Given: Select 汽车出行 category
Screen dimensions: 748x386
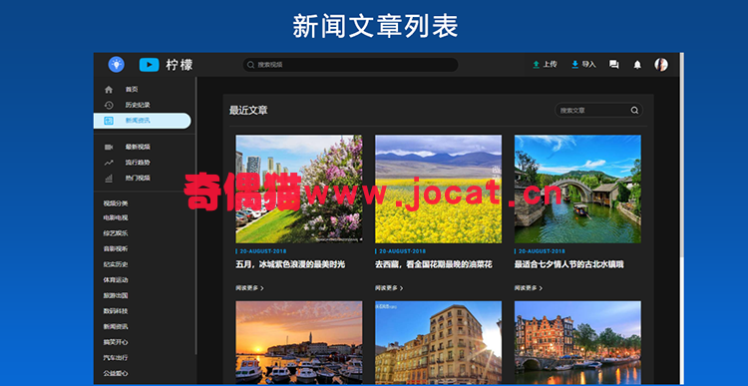Looking at the screenshot, I should (116, 358).
